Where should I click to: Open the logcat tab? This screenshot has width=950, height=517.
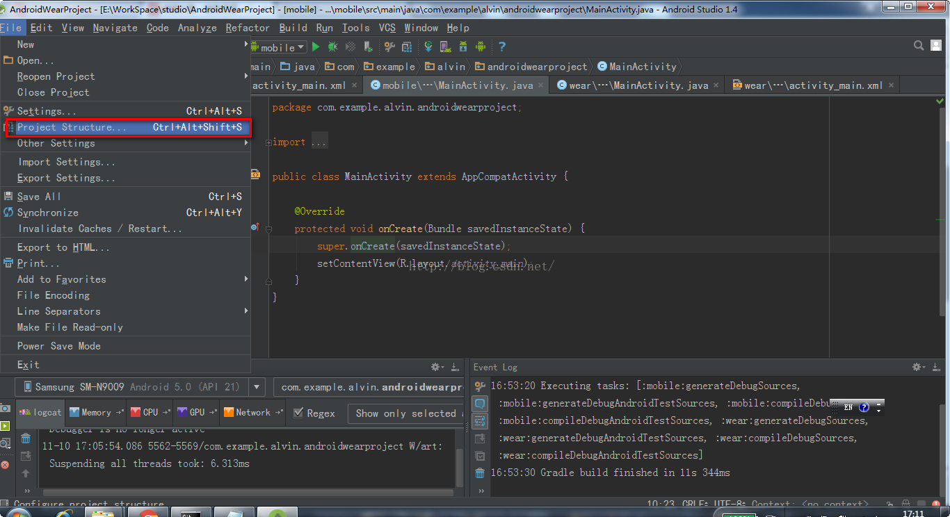click(41, 412)
